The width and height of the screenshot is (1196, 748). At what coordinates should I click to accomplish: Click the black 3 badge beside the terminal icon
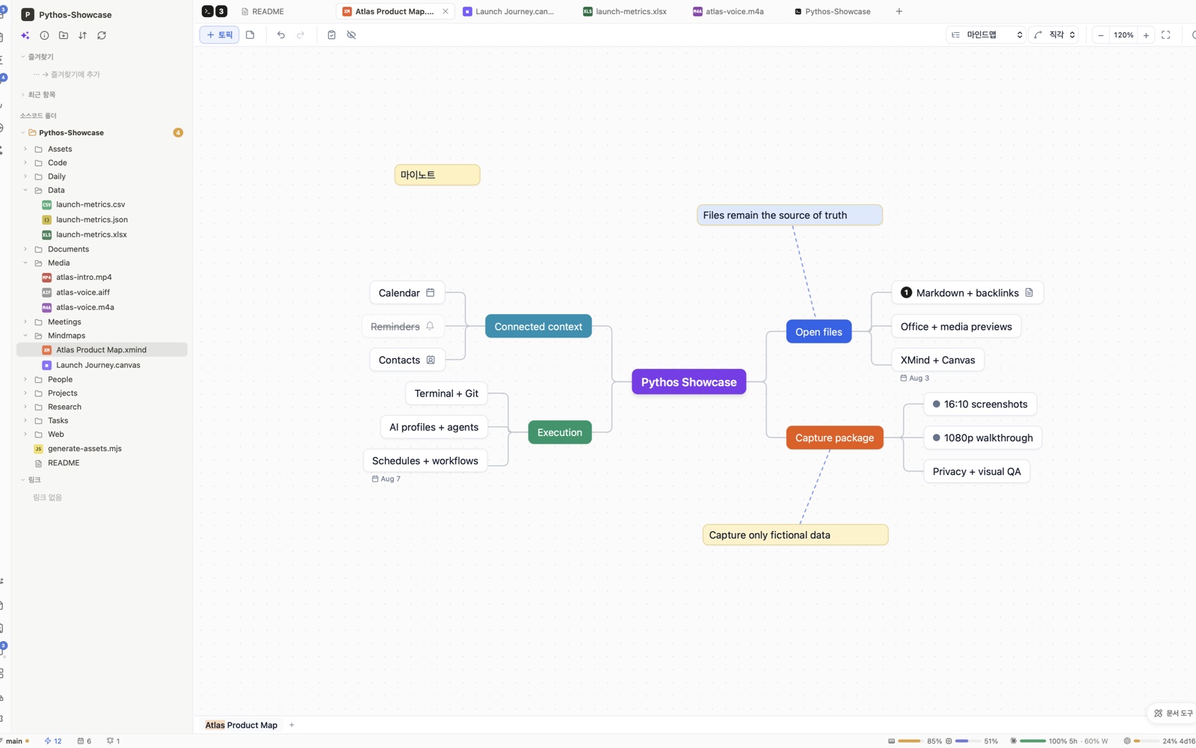[221, 11]
